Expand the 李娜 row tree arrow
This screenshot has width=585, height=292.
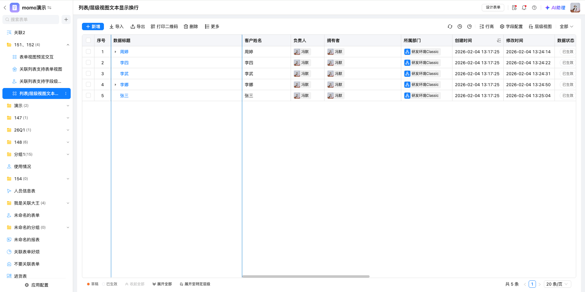click(115, 85)
